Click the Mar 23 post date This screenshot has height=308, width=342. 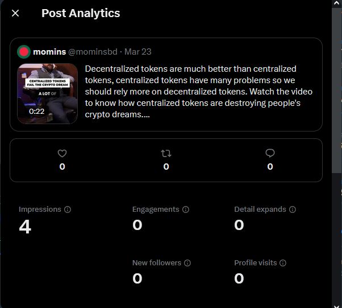138,52
